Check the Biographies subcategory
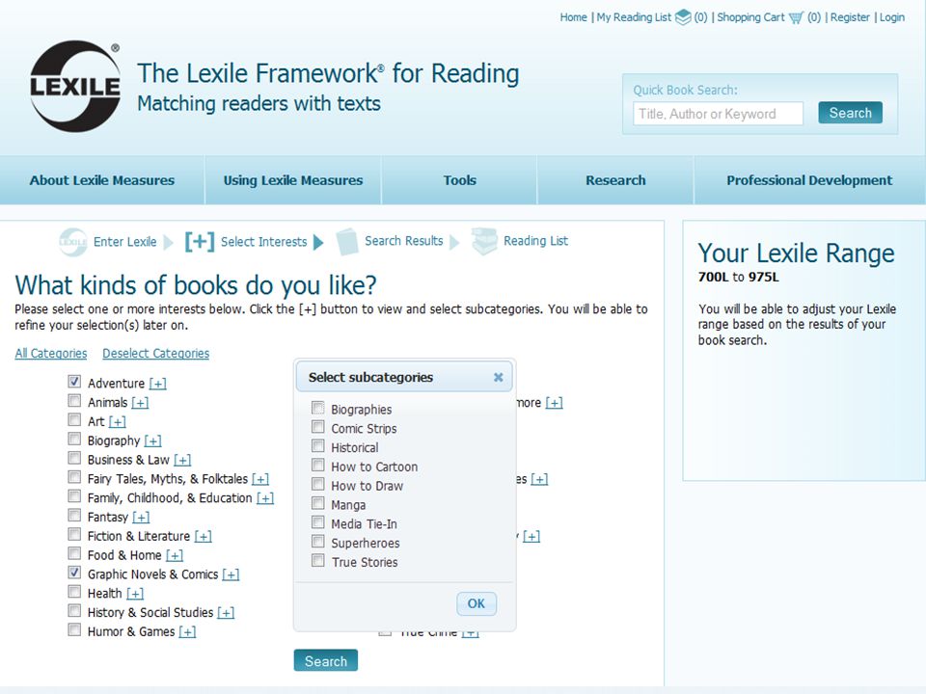926x694 pixels. 317,408
